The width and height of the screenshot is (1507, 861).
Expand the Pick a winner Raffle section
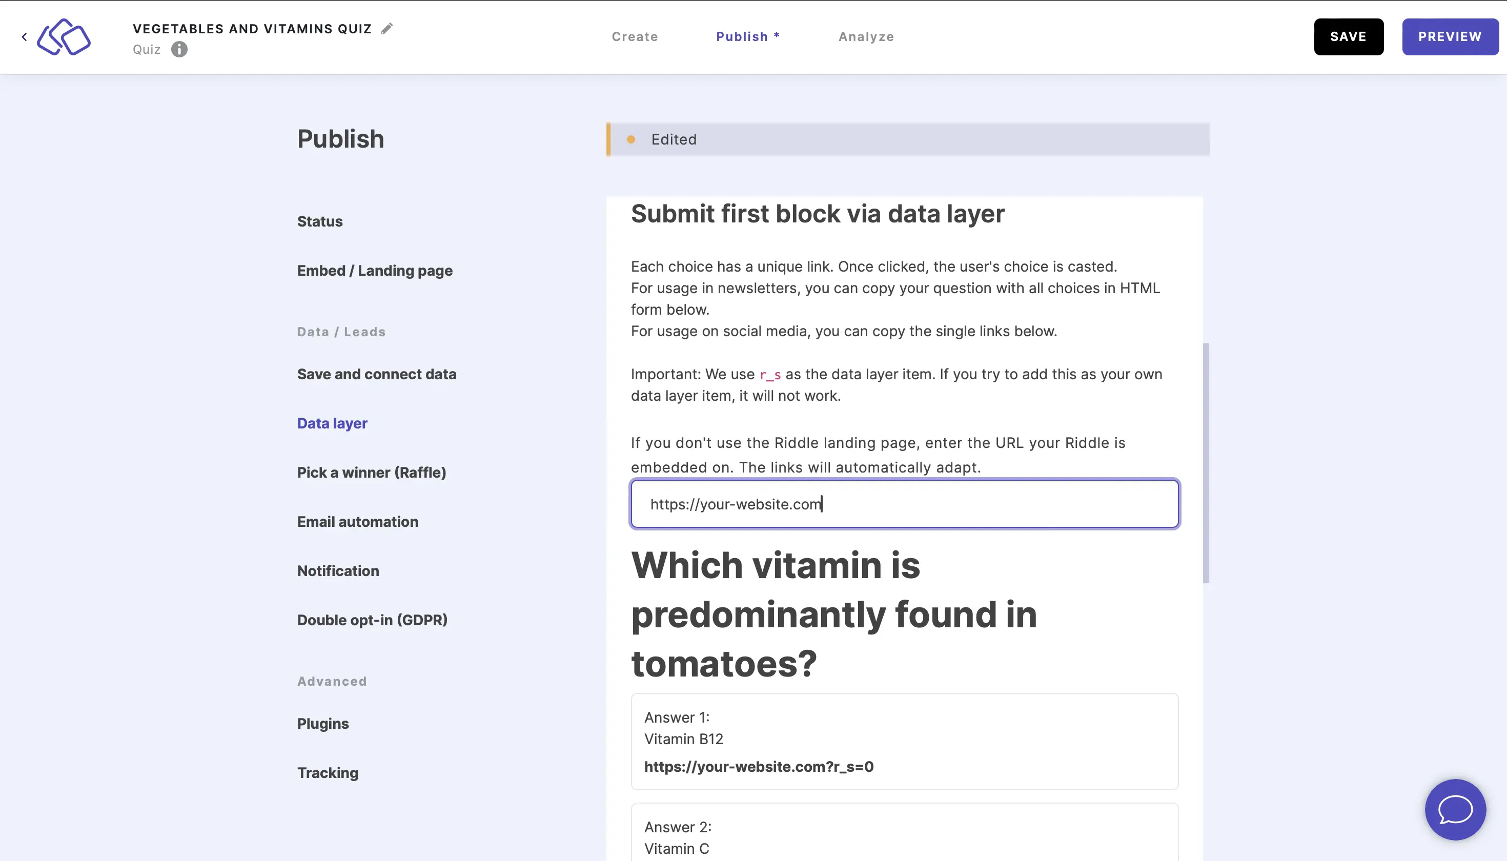click(371, 472)
